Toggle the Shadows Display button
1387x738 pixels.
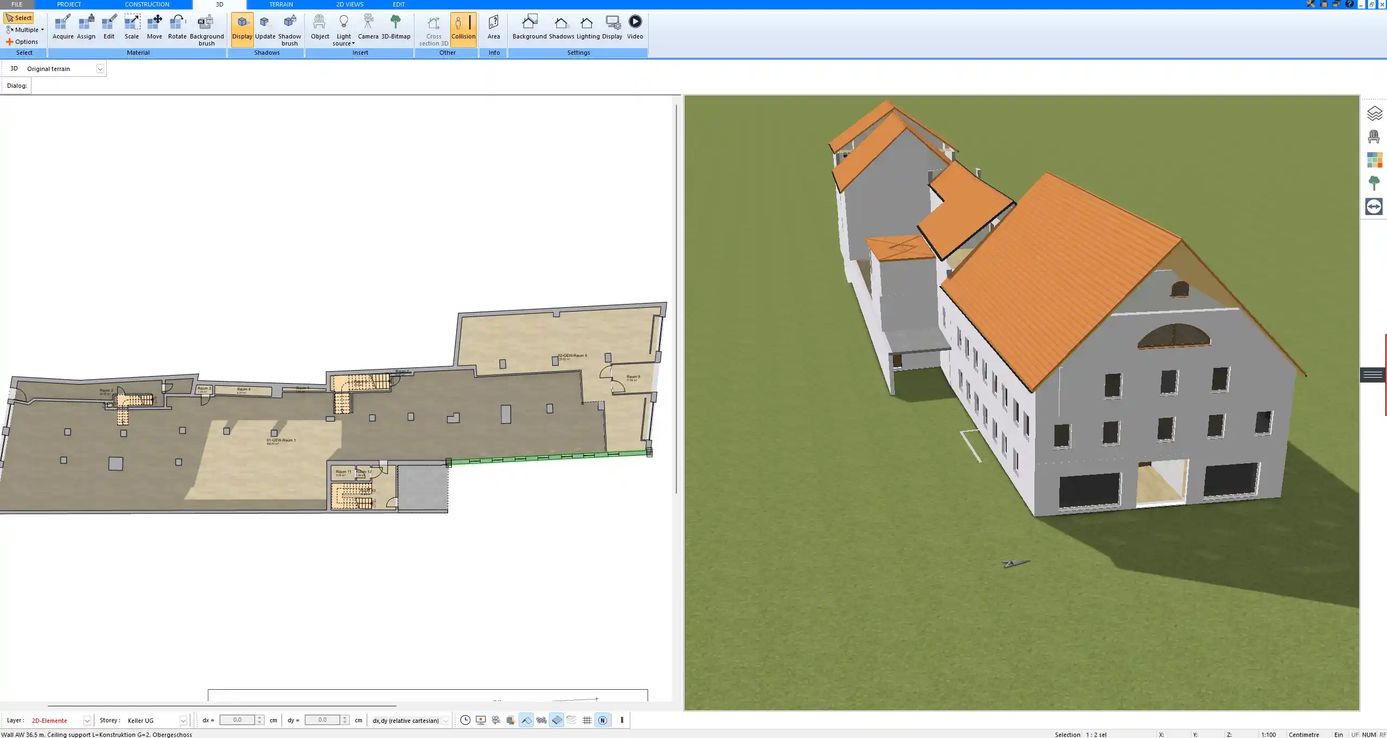point(242,30)
